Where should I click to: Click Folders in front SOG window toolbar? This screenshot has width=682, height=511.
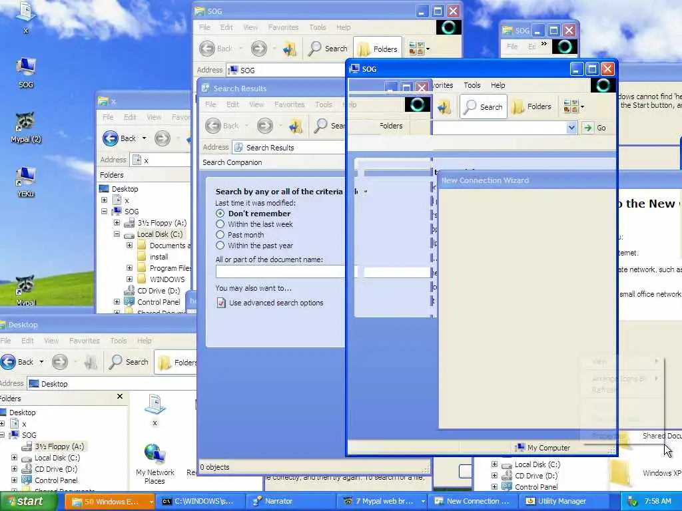[531, 107]
